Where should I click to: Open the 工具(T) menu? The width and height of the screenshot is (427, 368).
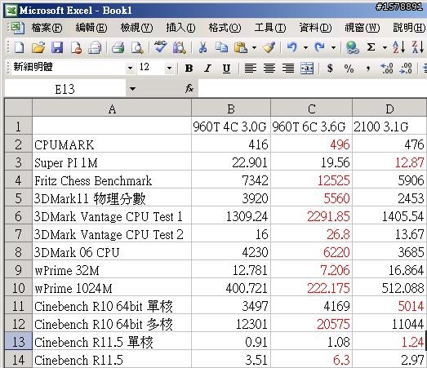[x=270, y=28]
